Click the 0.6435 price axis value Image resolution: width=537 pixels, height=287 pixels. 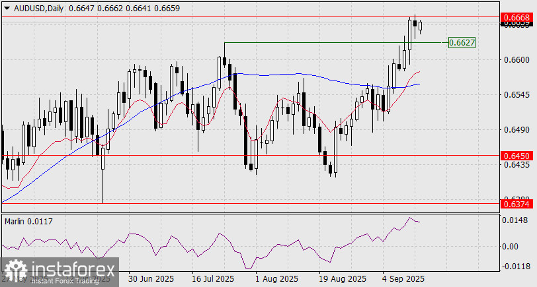pos(516,165)
